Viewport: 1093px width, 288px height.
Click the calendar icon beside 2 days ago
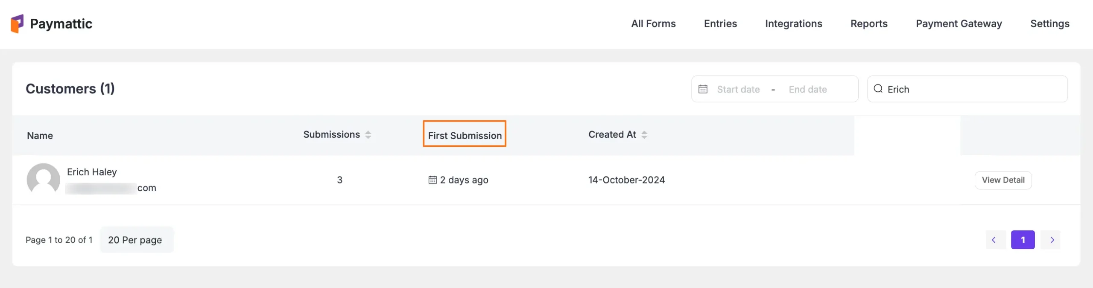coord(433,180)
